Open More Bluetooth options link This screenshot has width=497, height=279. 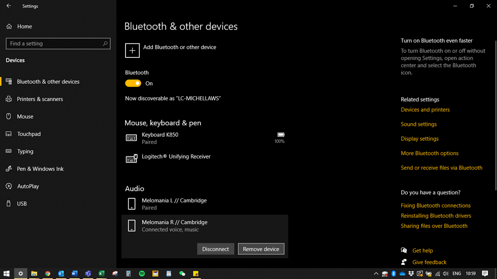(429, 153)
